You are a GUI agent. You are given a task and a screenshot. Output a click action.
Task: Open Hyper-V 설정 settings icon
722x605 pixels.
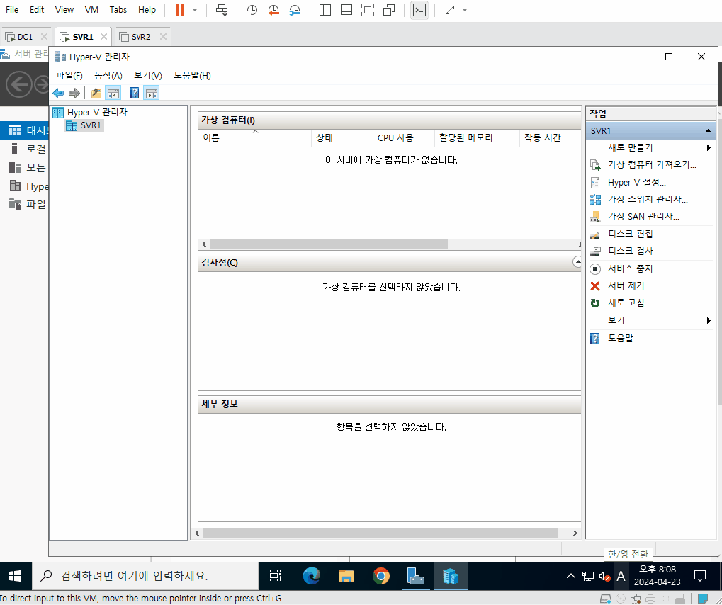[x=595, y=182]
